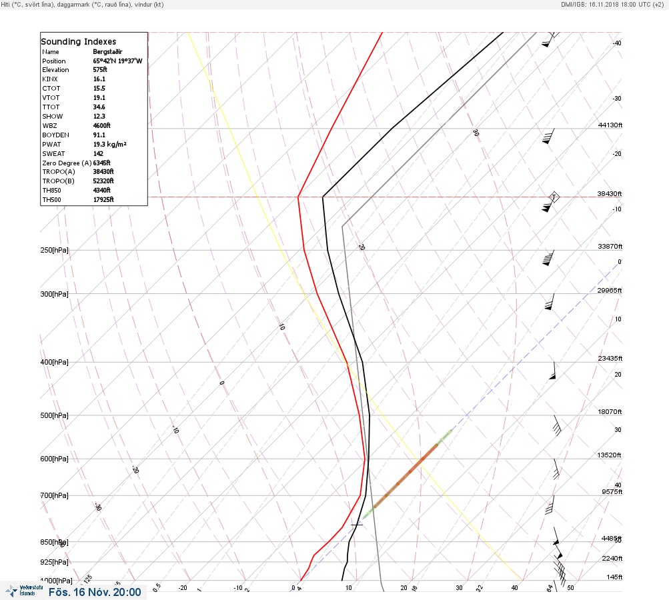The height and width of the screenshot is (600, 669).
Task: Click the 29965ft altitude label
Action: (610, 291)
